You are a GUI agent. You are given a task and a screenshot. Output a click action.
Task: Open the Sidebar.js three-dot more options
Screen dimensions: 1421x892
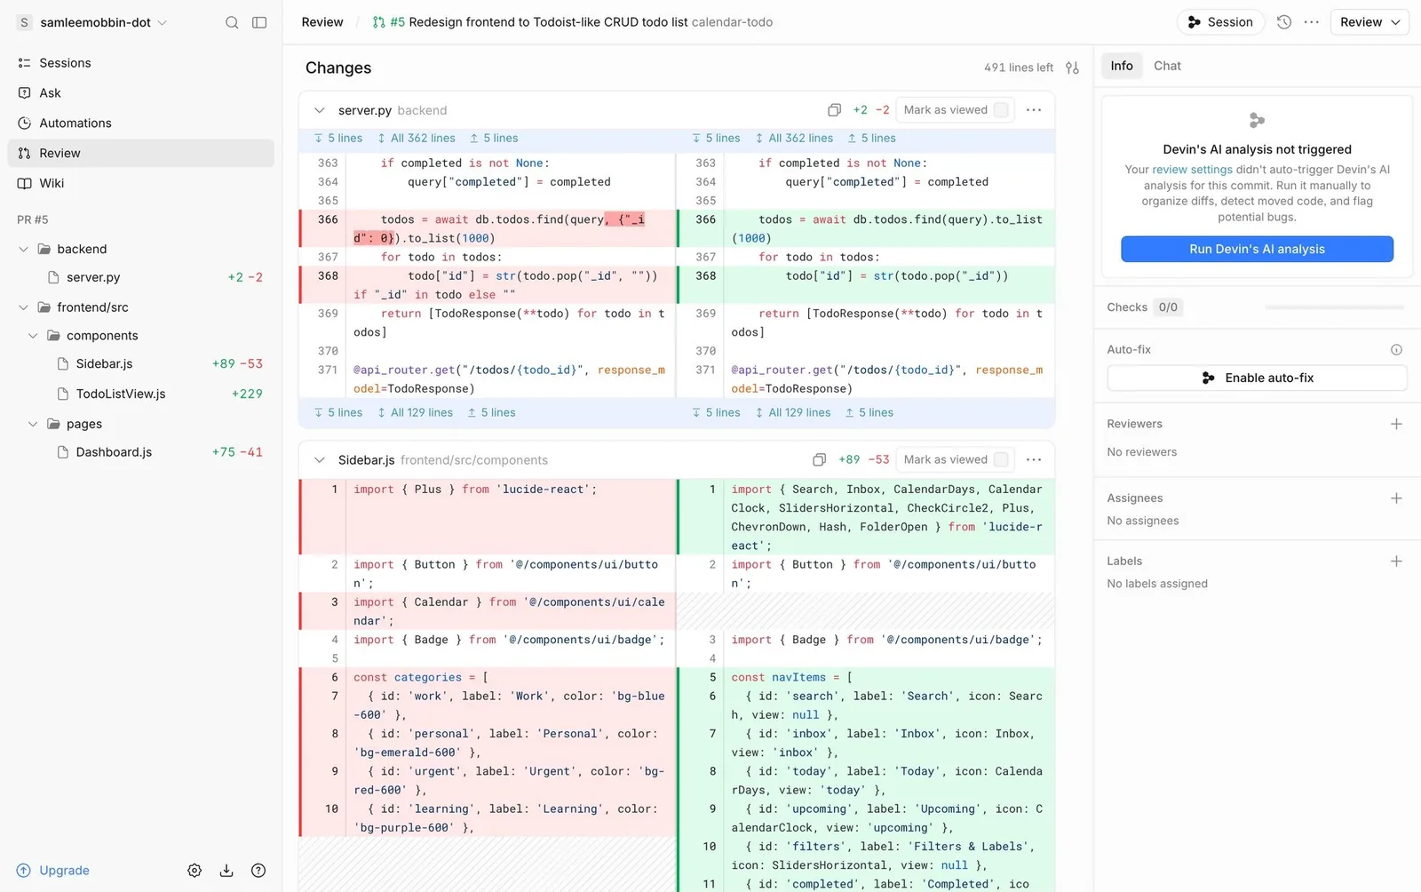click(x=1034, y=459)
